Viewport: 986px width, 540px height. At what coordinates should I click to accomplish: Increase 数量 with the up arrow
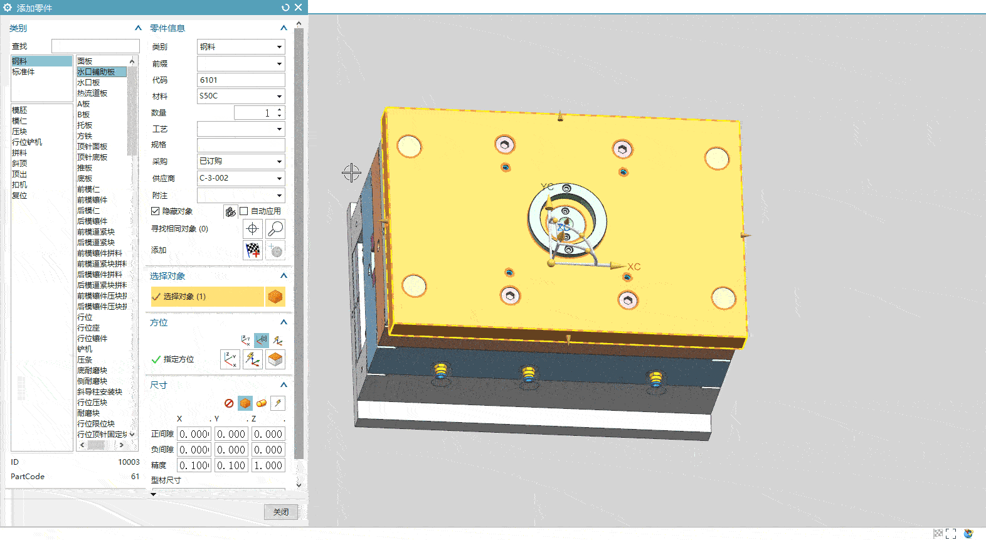point(280,110)
